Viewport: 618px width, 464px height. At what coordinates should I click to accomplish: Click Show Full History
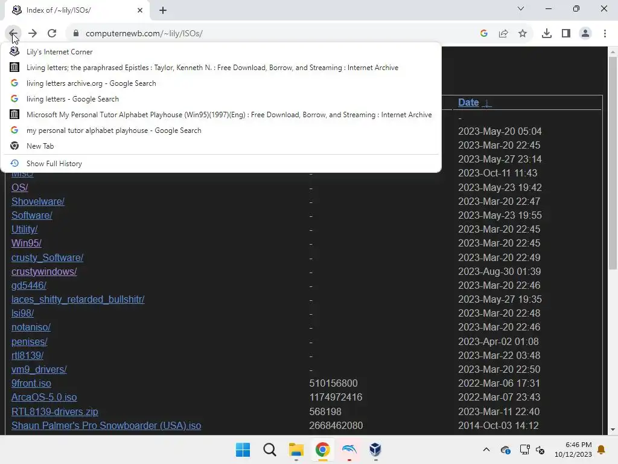(221, 163)
